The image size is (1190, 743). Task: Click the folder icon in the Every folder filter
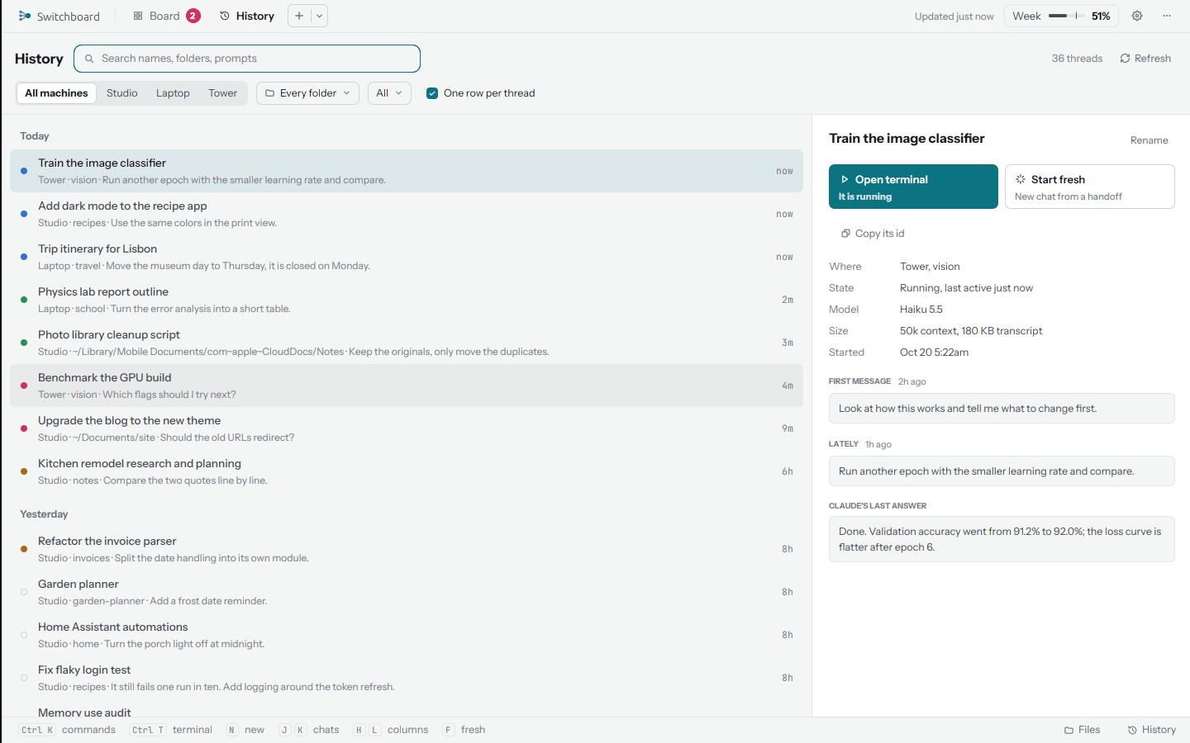(269, 93)
